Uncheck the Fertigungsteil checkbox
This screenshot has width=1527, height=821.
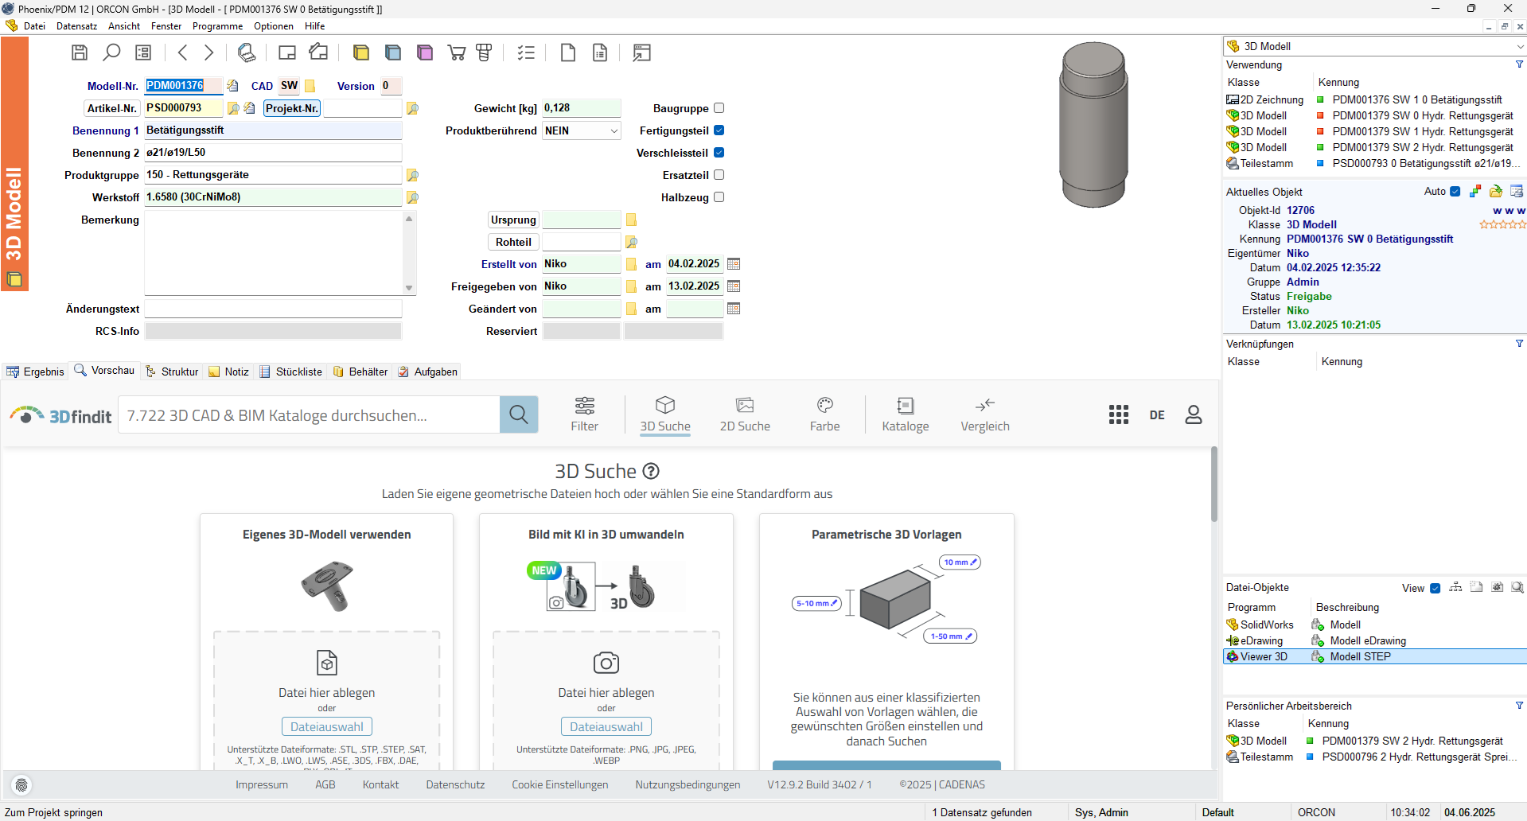tap(719, 130)
